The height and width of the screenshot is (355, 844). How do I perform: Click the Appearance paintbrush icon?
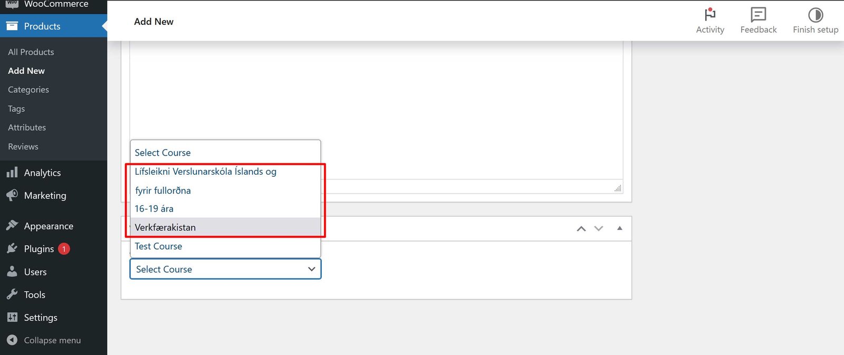tap(12, 226)
